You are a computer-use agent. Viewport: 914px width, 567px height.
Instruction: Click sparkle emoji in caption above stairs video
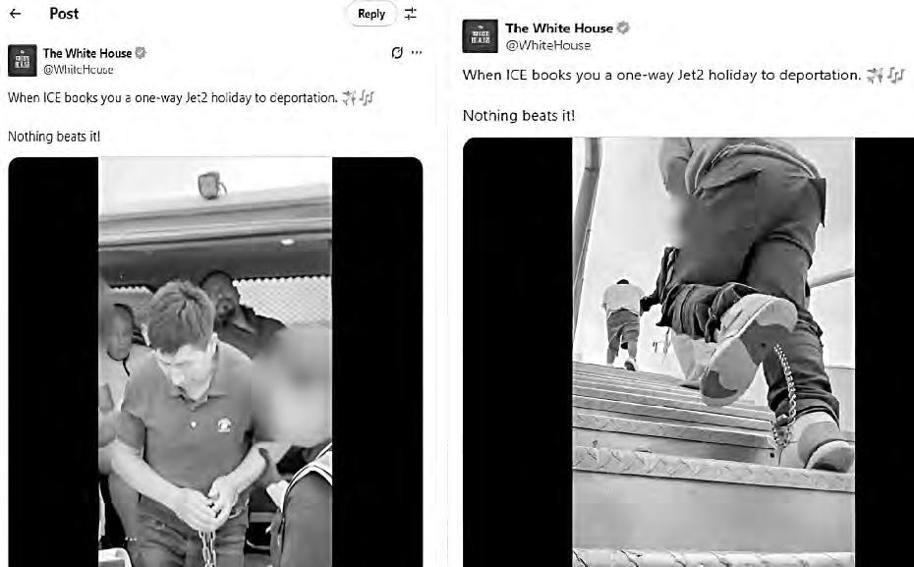click(x=875, y=75)
